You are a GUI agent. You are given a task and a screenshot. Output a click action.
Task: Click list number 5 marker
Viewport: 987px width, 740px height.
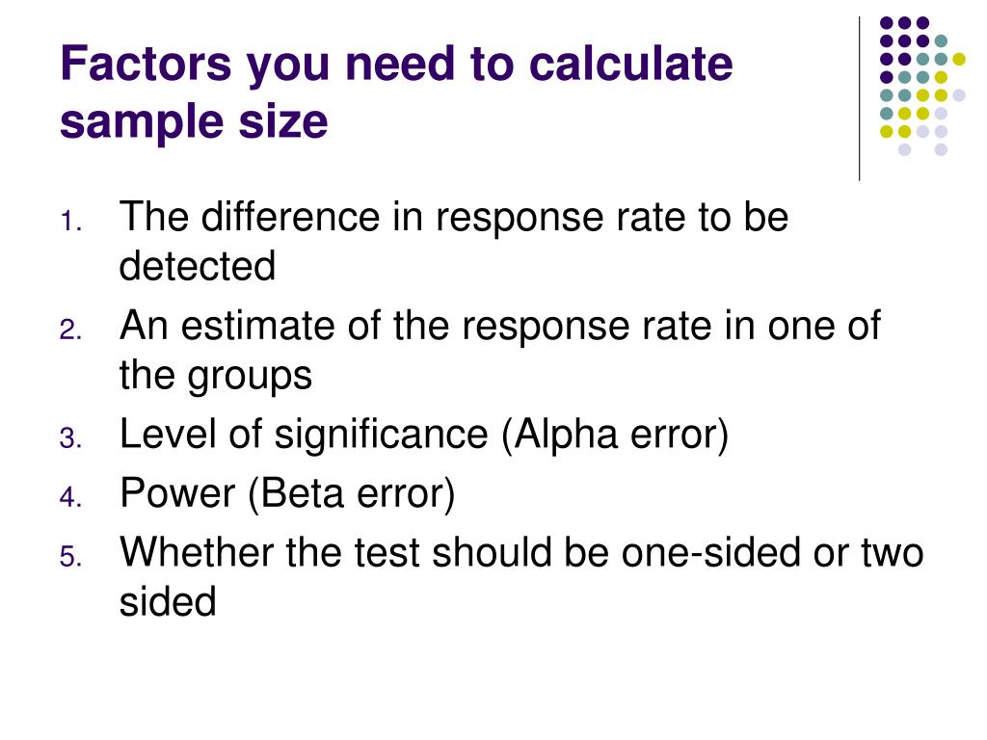71,557
